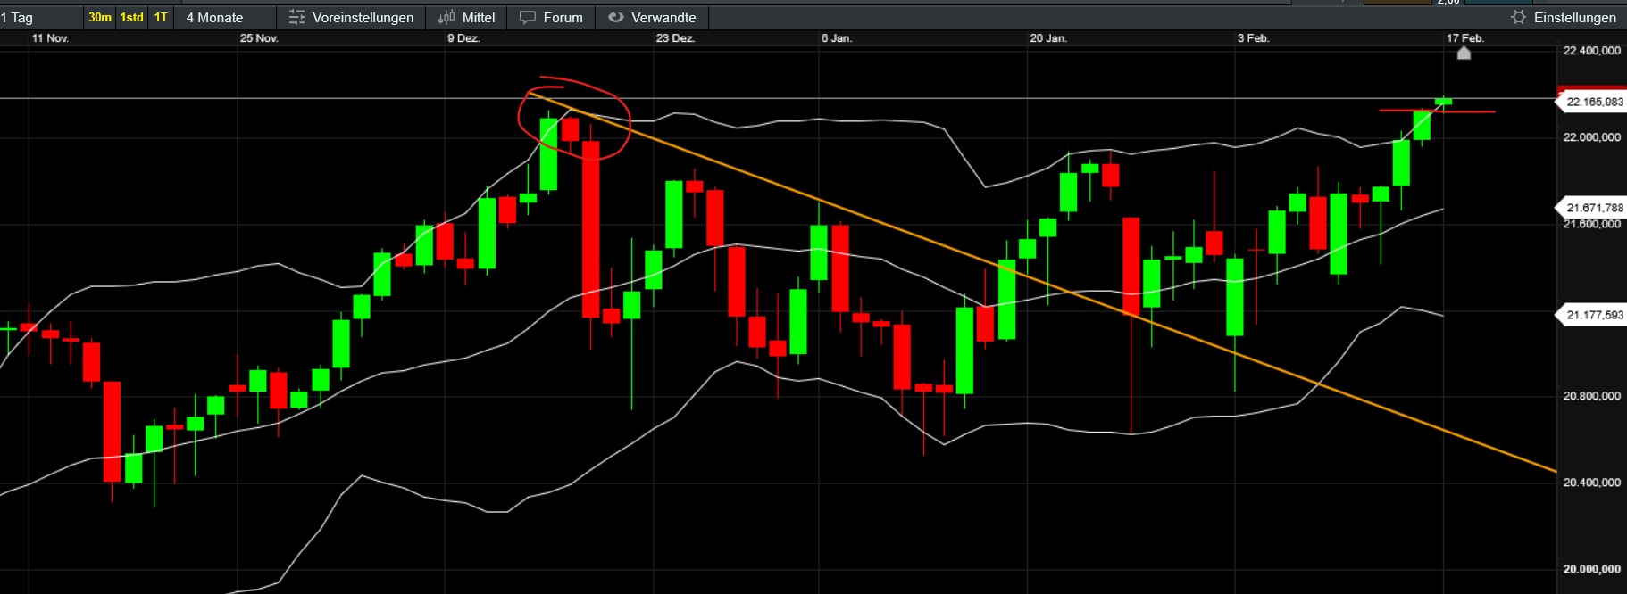Show Verwandte related instruments
The image size is (1627, 594).
point(652,17)
